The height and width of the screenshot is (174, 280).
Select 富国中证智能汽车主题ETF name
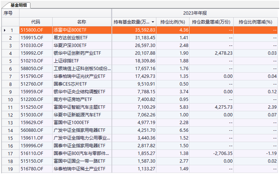click(x=80, y=107)
